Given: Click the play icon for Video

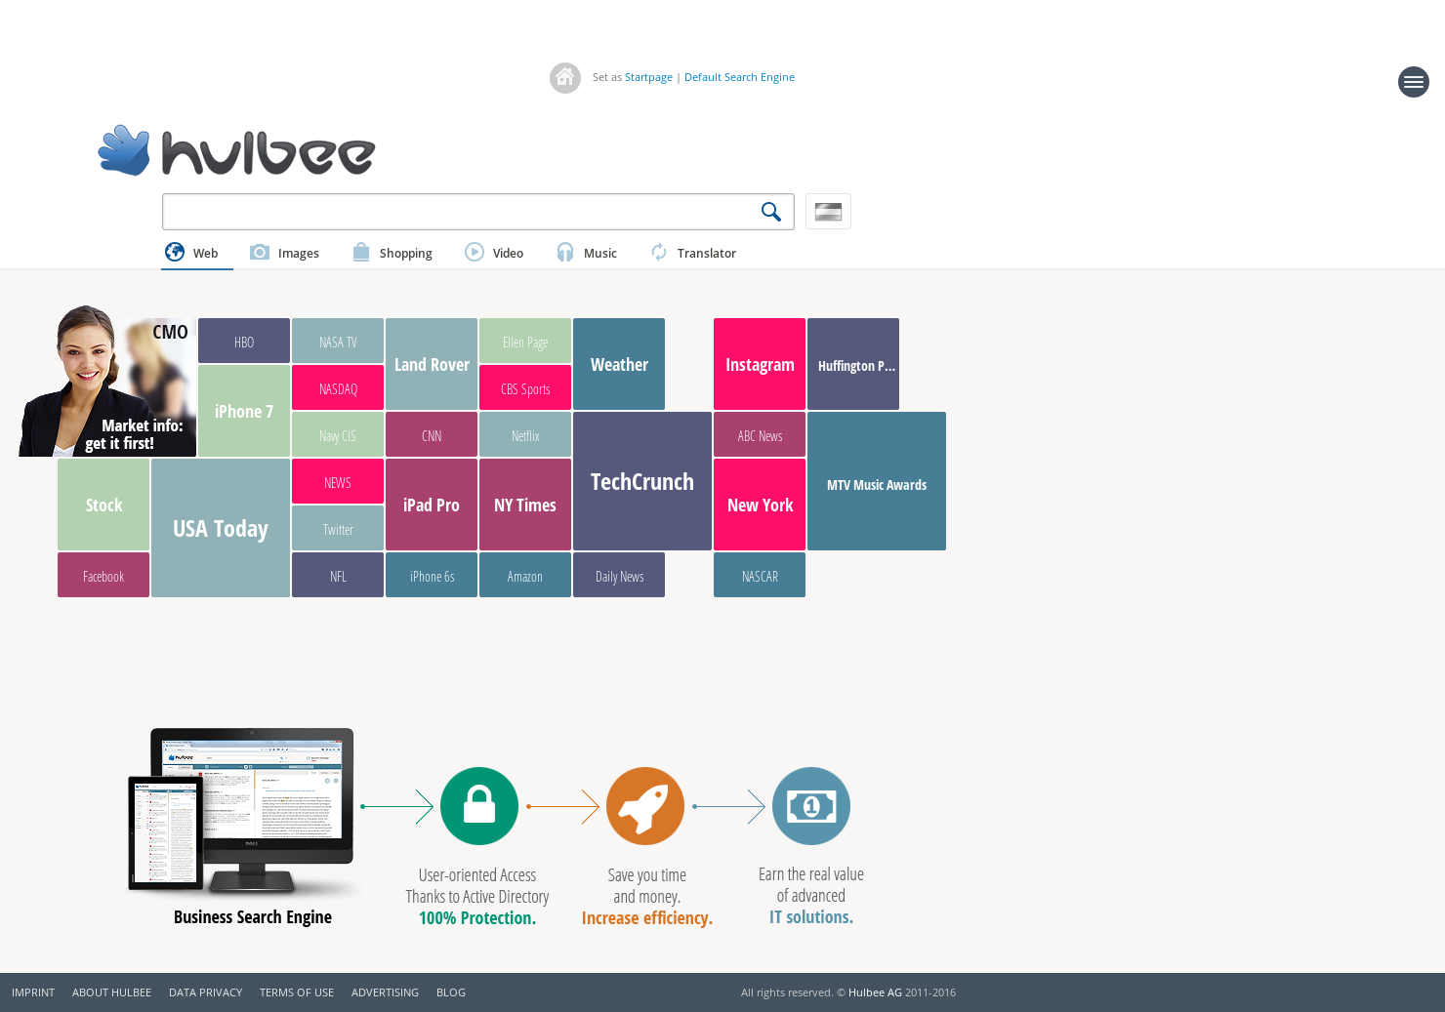Looking at the screenshot, I should coord(475,252).
